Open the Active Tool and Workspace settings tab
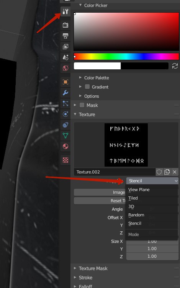 pos(65,11)
